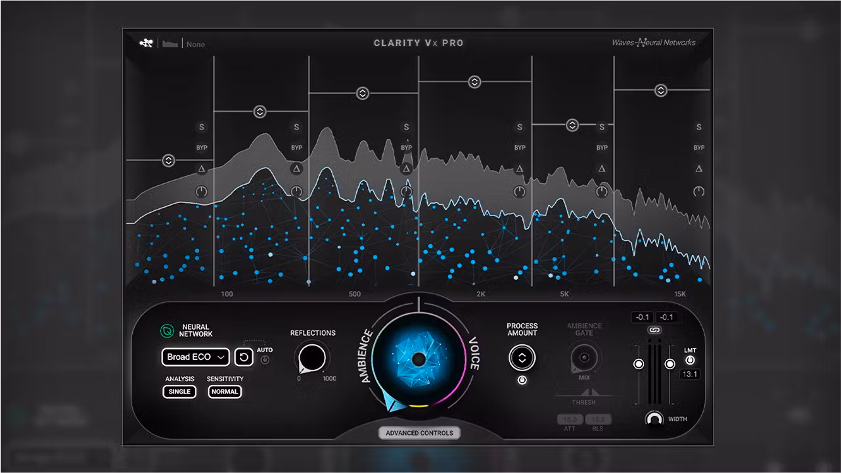Solo the second frequency band

[x=296, y=127]
